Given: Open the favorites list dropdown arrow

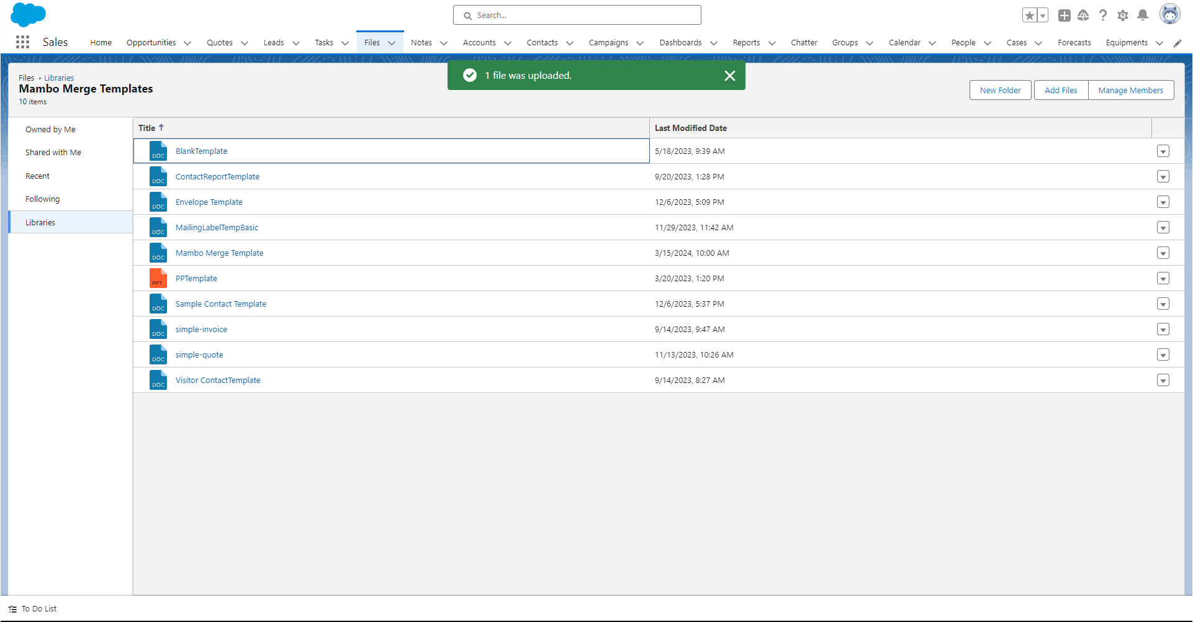Looking at the screenshot, I should [1043, 16].
